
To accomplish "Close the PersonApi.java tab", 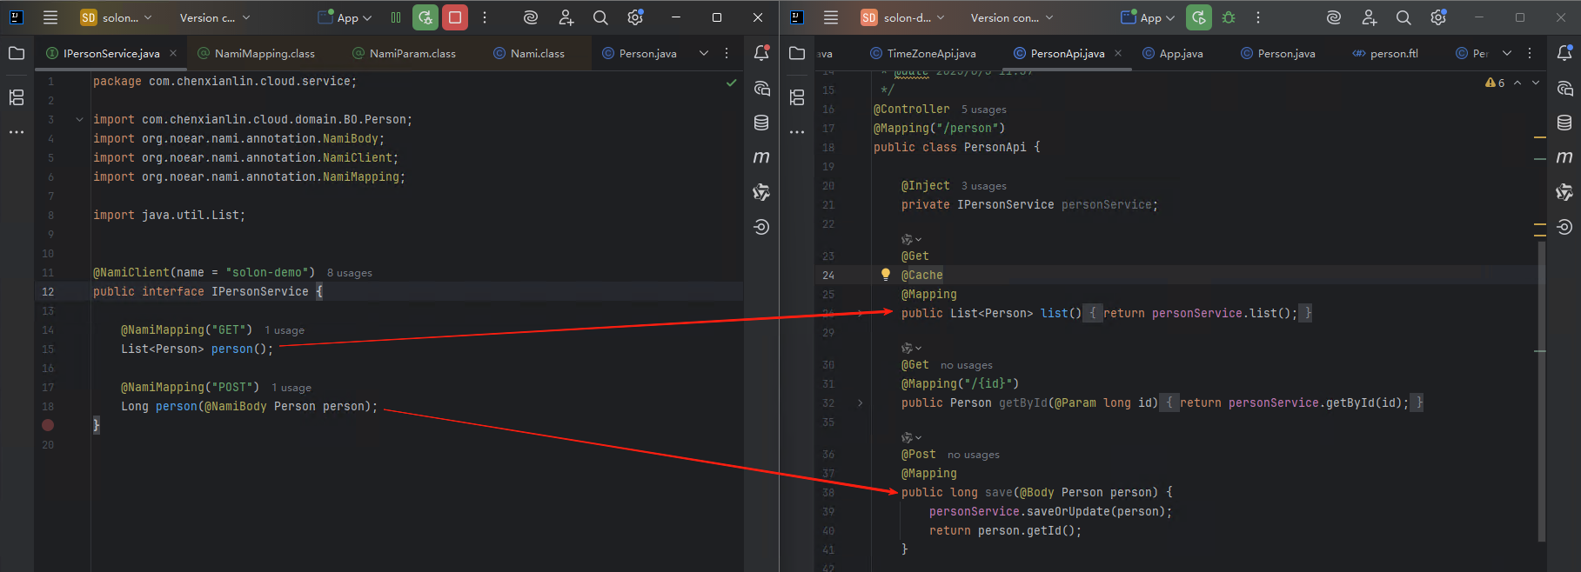I will click(x=1118, y=53).
